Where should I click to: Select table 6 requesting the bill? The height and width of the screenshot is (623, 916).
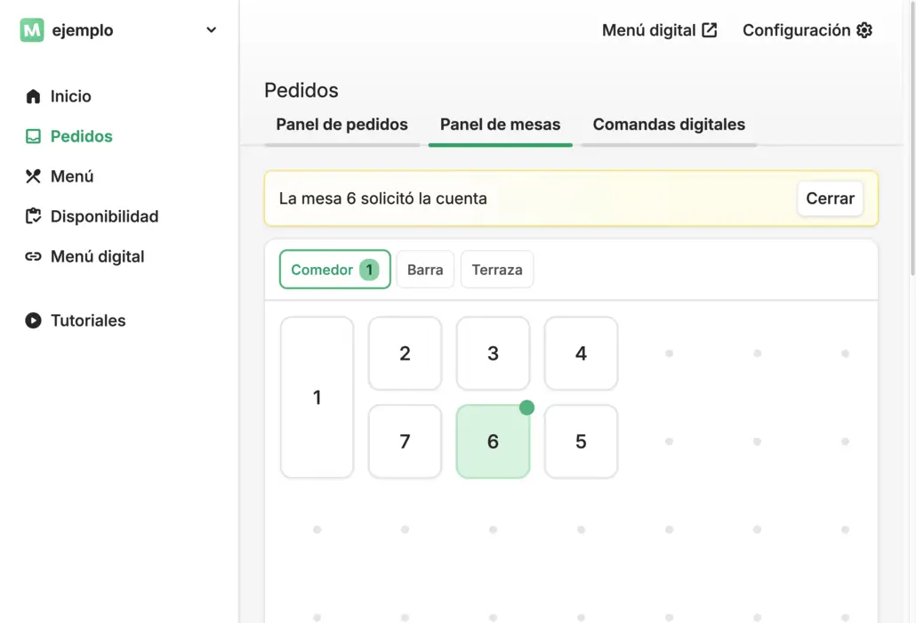pyautogui.click(x=493, y=441)
